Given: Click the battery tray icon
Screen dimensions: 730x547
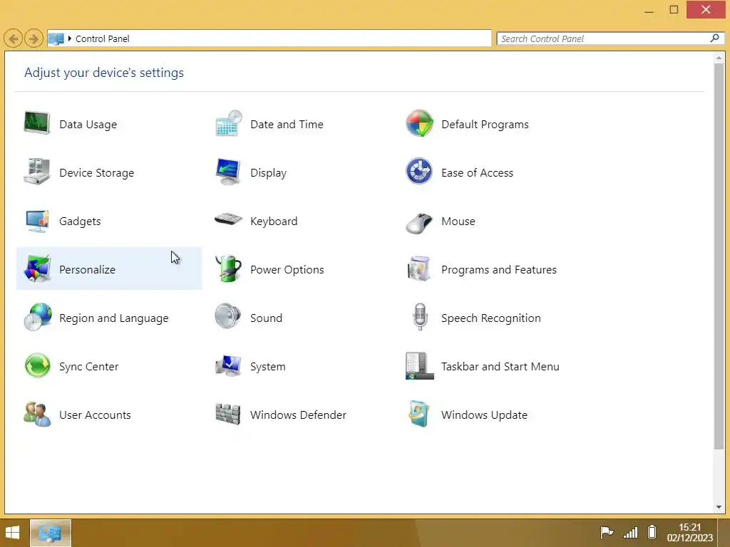Looking at the screenshot, I should (652, 531).
